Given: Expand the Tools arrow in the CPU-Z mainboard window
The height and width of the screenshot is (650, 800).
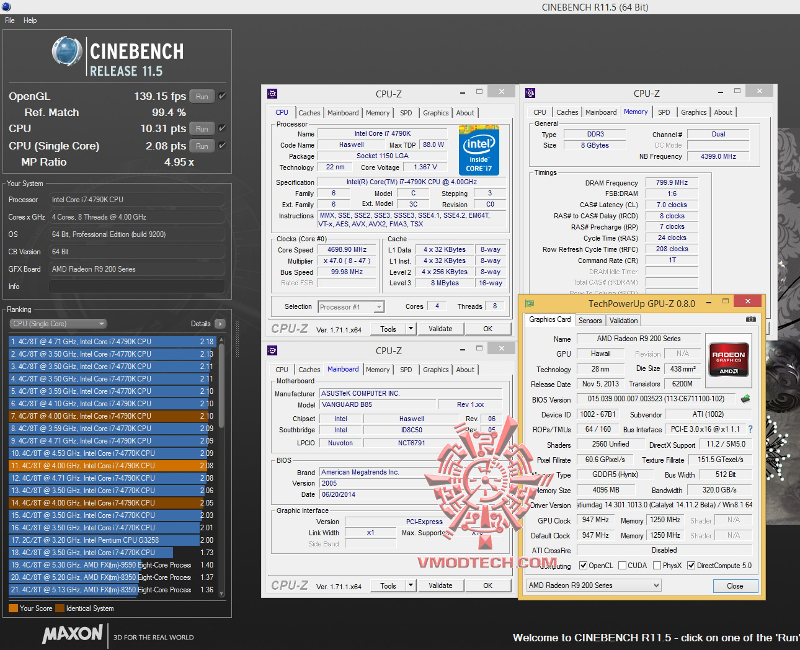Looking at the screenshot, I should (x=411, y=585).
